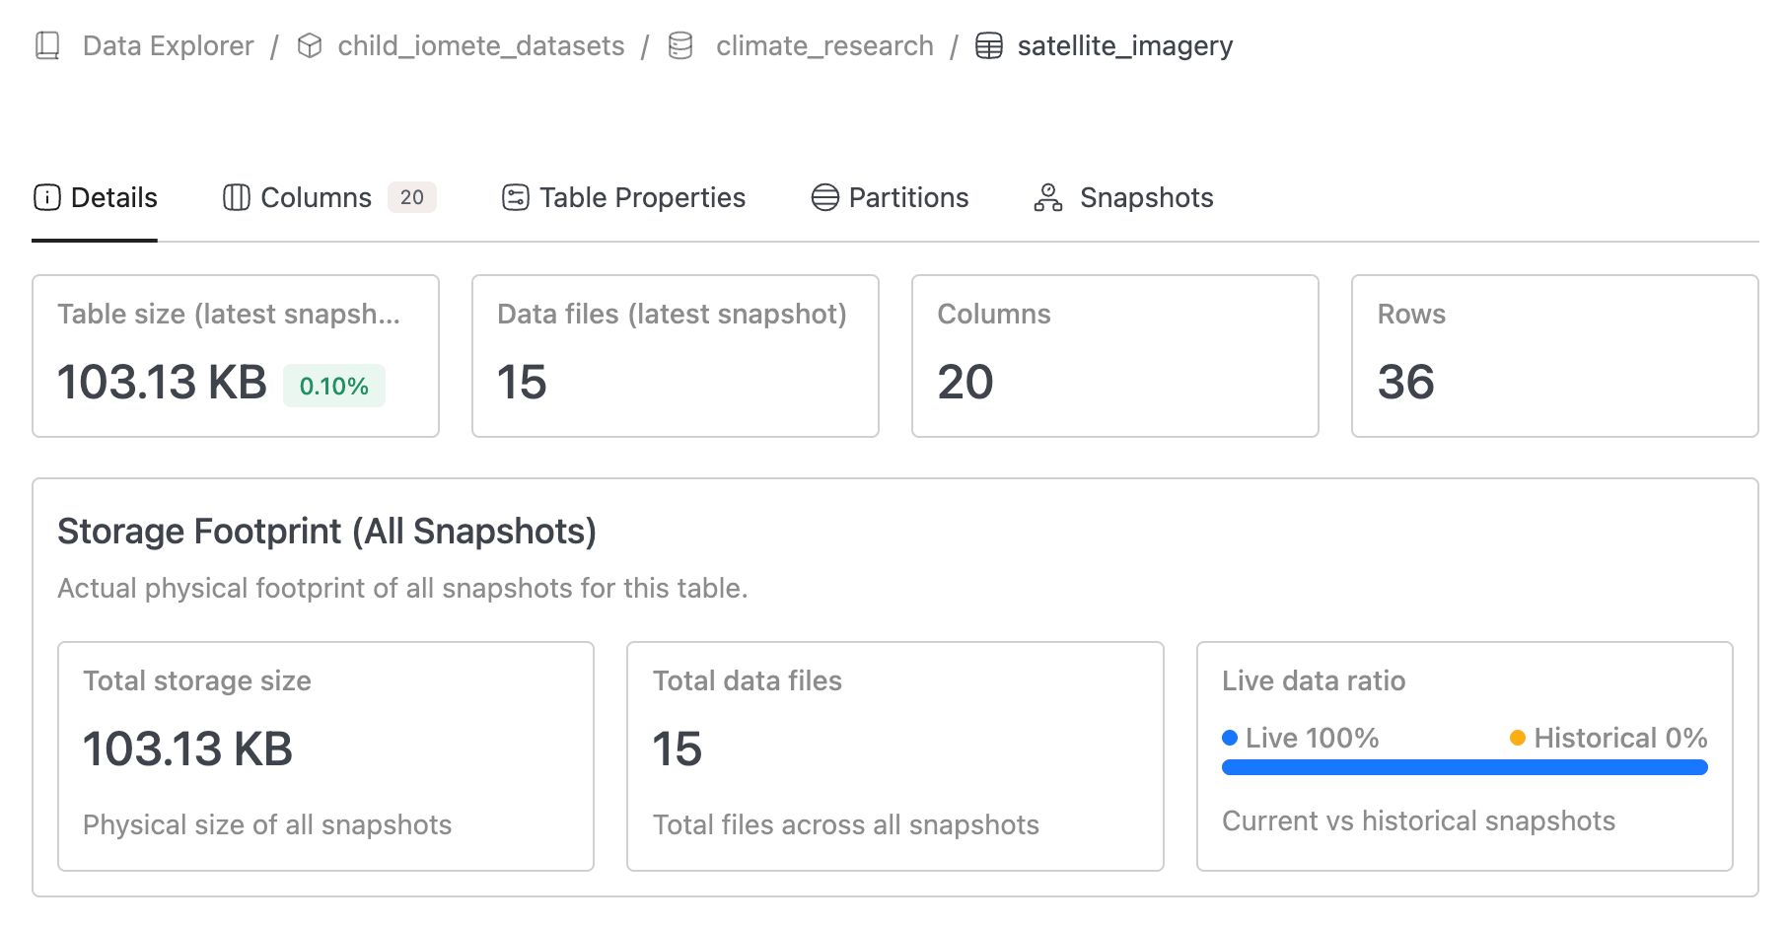The width and height of the screenshot is (1787, 927).
Task: Click the satellite_imagery table icon
Action: 990,44
